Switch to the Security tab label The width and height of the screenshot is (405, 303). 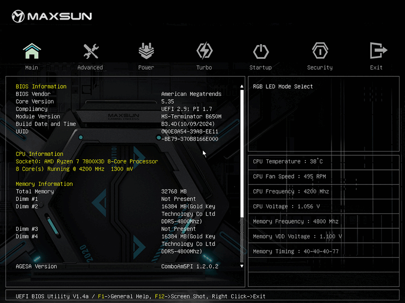click(320, 67)
